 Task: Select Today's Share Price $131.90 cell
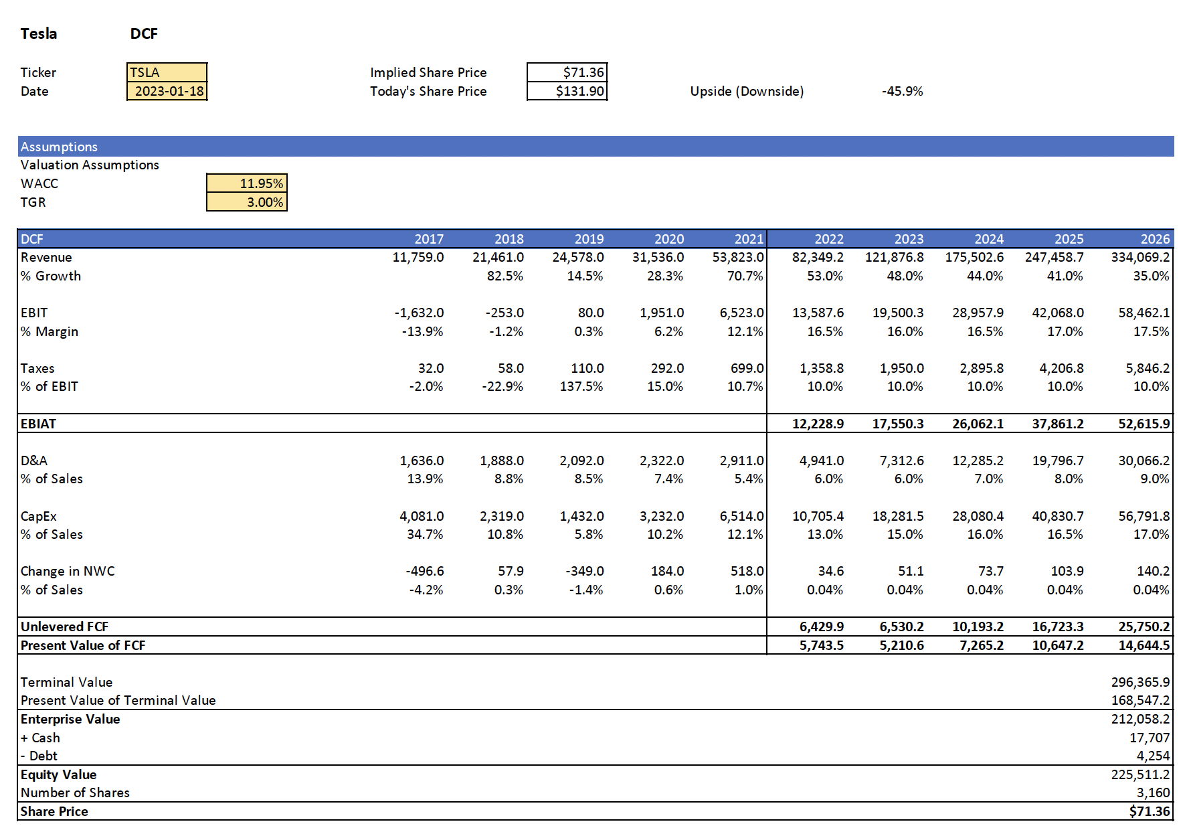567,91
